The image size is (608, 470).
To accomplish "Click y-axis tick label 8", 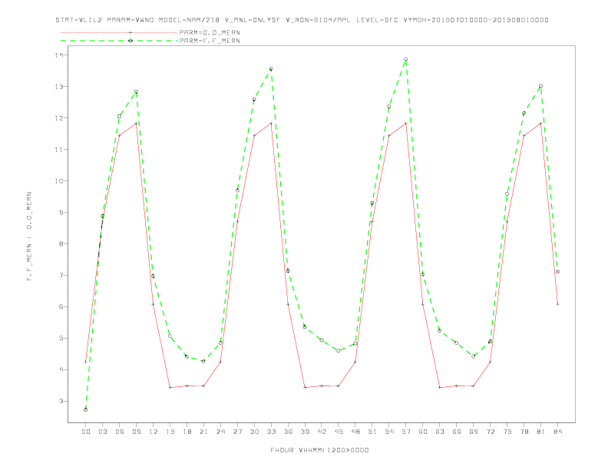I will pos(61,244).
